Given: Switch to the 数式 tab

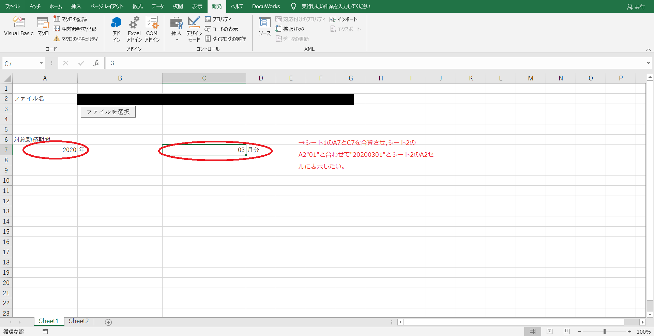Looking at the screenshot, I should [x=138, y=6].
